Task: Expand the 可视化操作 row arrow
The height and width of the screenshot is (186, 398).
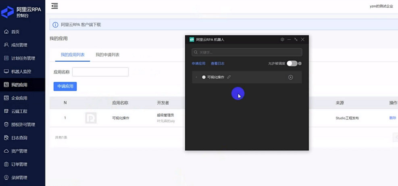Action: [x=196, y=77]
